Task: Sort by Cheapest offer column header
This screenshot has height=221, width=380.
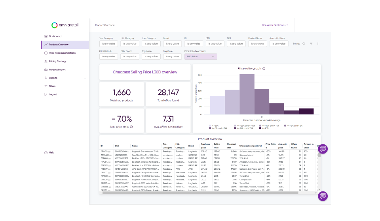Action: [231, 146]
